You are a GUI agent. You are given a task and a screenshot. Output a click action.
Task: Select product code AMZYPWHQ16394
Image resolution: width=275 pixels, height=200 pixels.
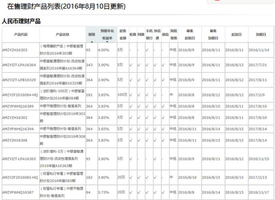[18, 129]
